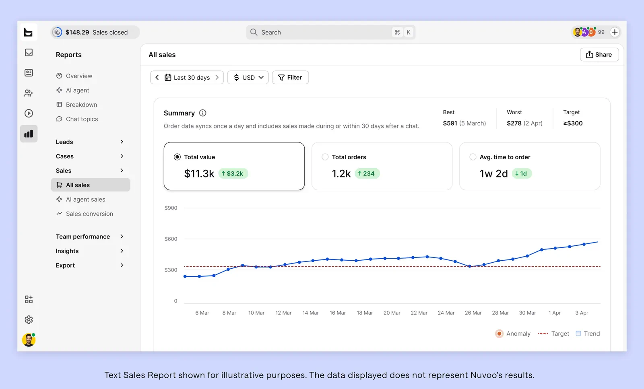
Task: Select the Total orders radio button
Action: click(325, 157)
